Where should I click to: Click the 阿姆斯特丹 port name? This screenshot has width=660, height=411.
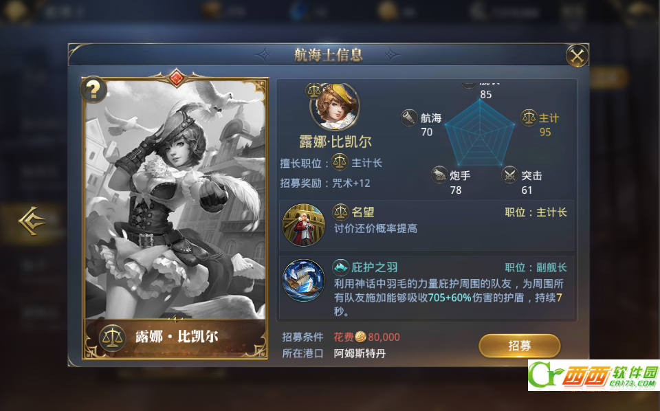pyautogui.click(x=360, y=353)
